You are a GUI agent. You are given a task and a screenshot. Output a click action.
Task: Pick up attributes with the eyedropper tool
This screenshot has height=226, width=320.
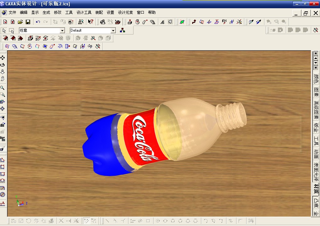tap(251, 22)
